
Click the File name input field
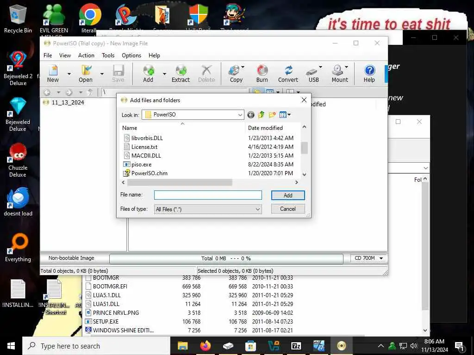coord(208,195)
